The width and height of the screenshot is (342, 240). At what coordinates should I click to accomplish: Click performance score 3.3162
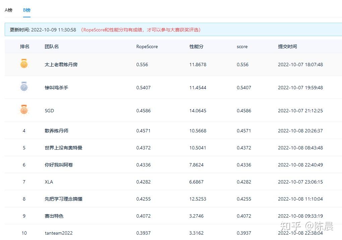pyautogui.click(x=196, y=233)
